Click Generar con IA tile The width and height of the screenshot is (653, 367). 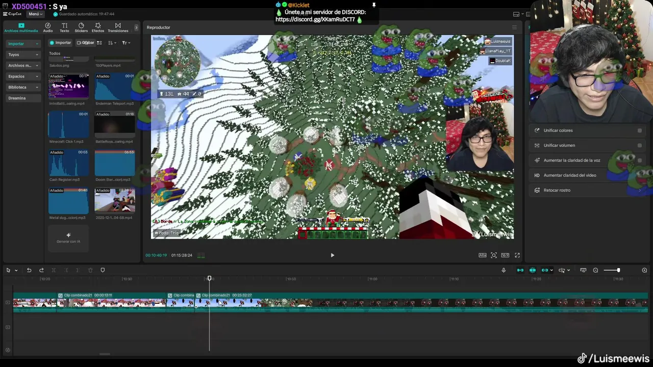pos(68,238)
